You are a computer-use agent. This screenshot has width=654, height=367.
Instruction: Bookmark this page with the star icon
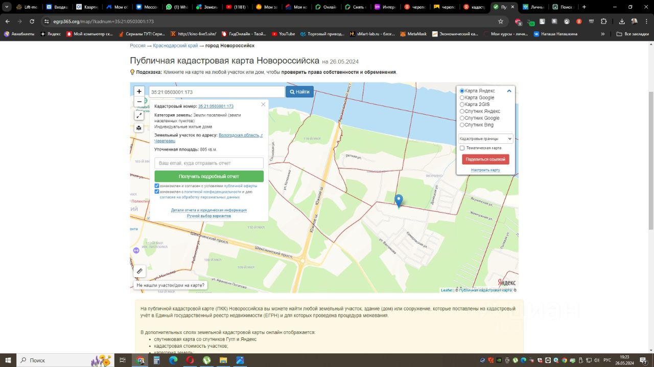(501, 21)
